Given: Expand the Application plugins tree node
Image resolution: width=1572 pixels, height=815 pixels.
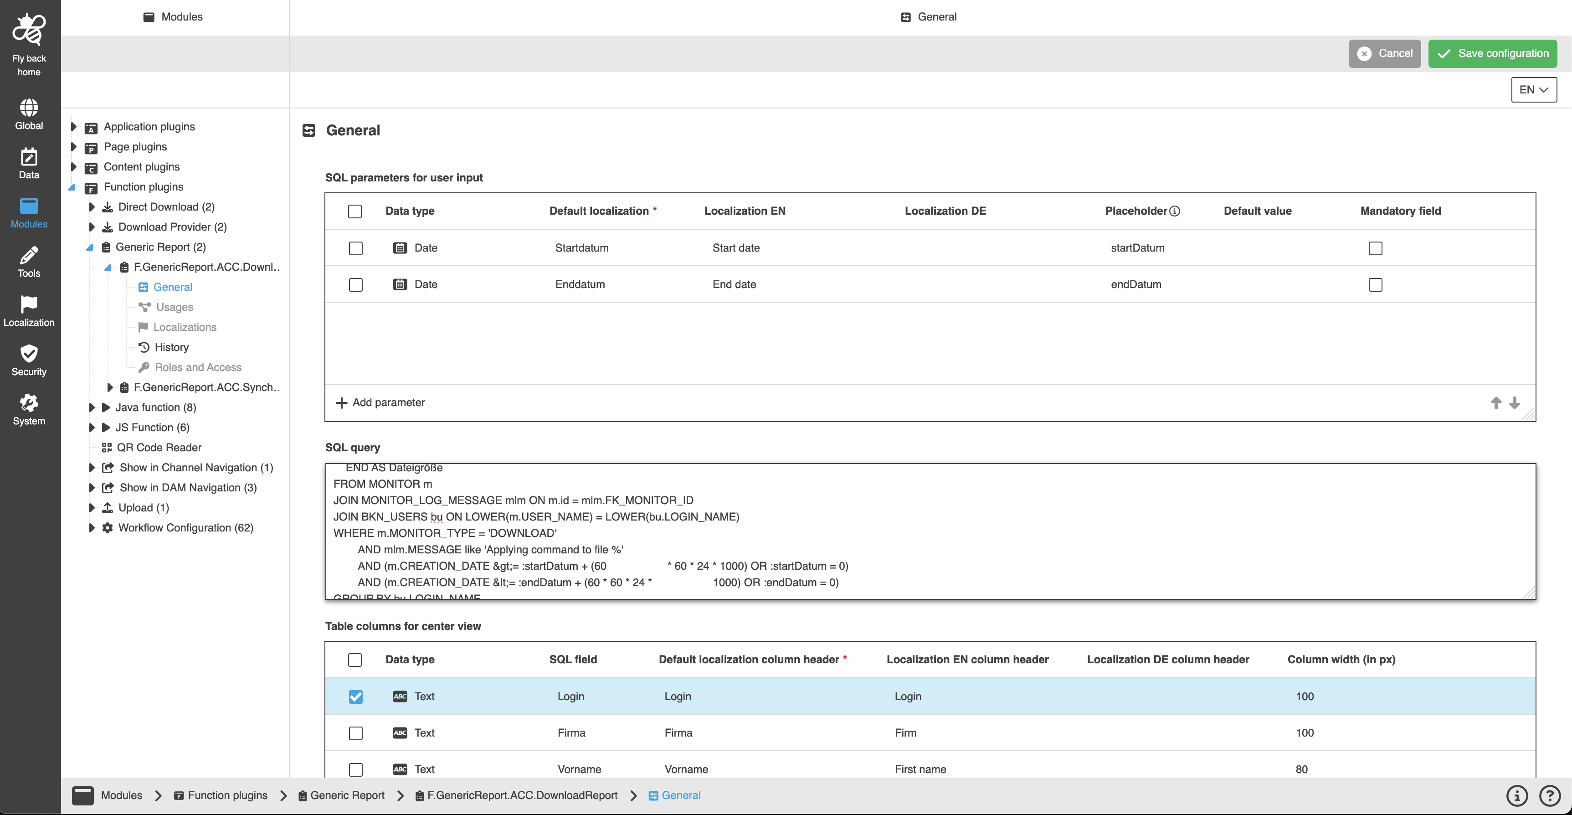Looking at the screenshot, I should click(74, 127).
